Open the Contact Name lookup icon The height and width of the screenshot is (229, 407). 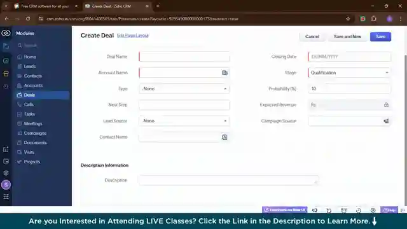coord(224,137)
